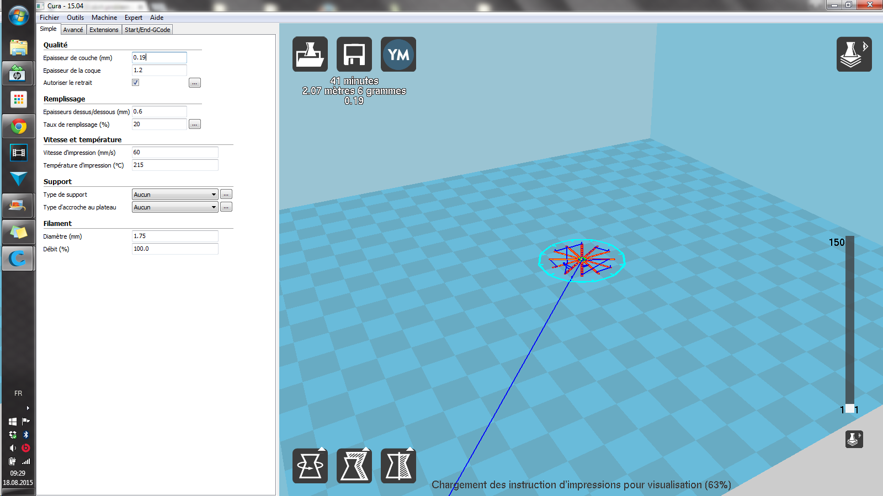The image size is (883, 496).
Task: Select the Scale tool icon
Action: 354,466
